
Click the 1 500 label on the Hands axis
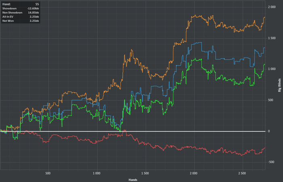tap(145, 173)
